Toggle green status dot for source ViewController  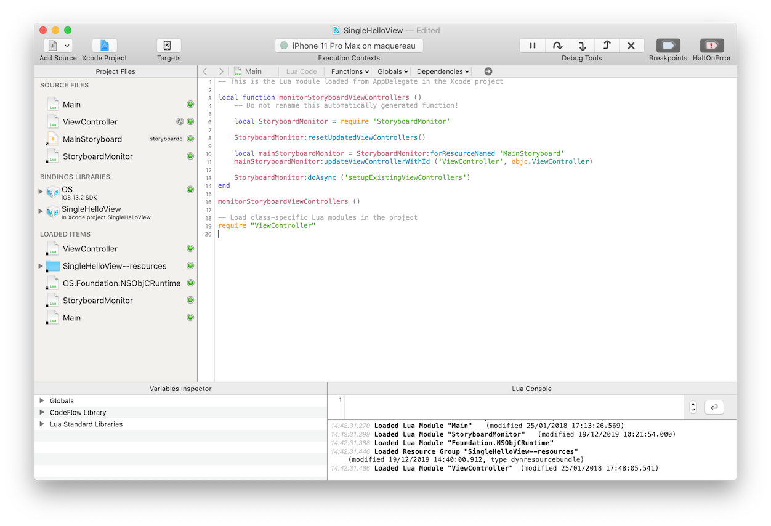tap(190, 121)
